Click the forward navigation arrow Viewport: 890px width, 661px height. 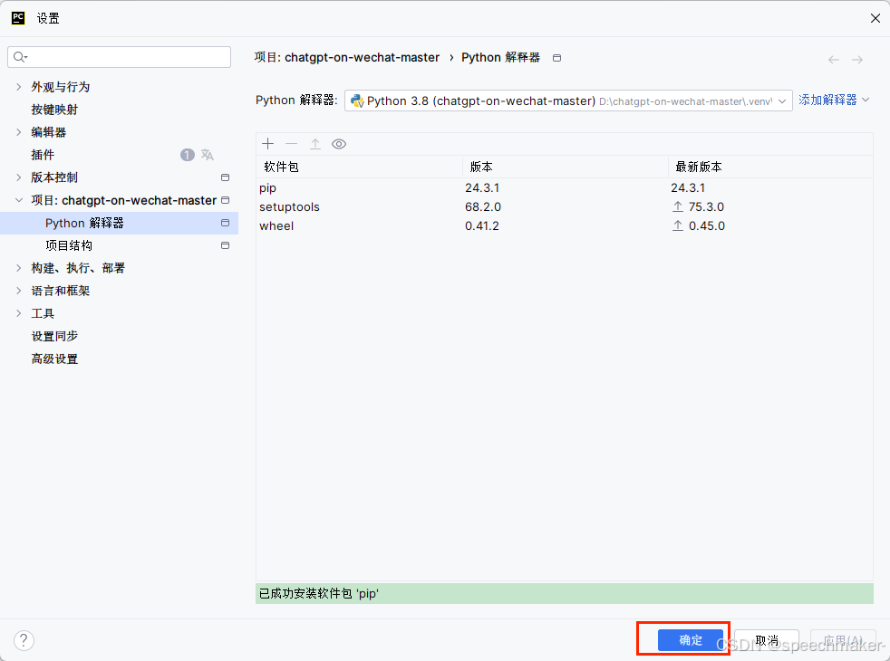point(857,60)
